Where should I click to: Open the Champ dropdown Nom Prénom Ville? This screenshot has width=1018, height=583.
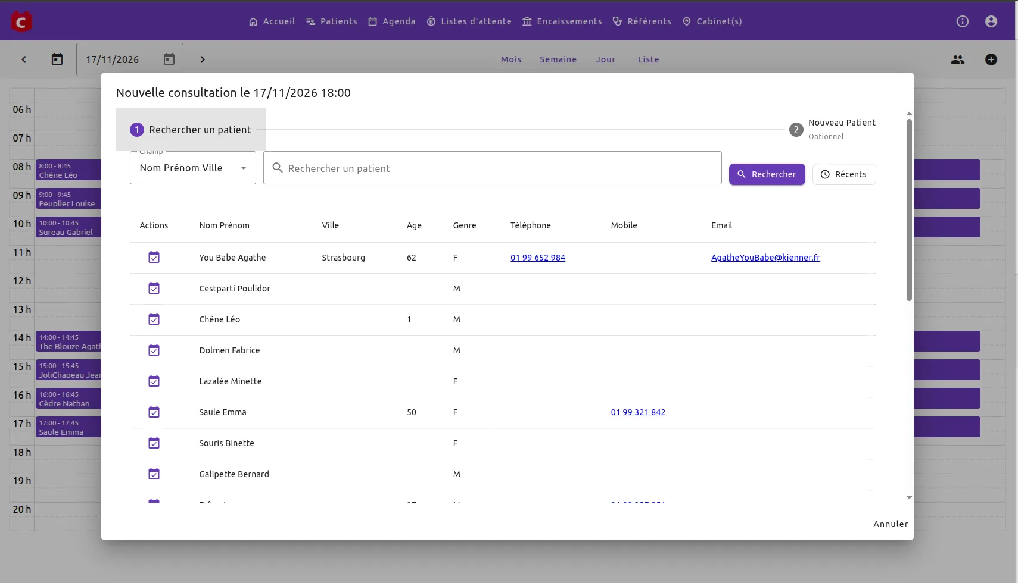(193, 168)
